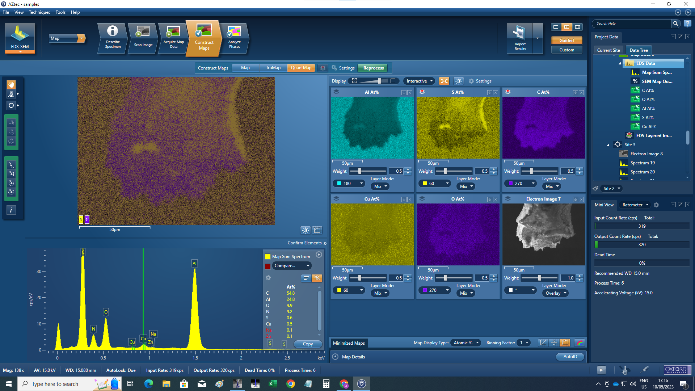The image size is (695, 391).
Task: Open the Map navigator dropdown
Action: pos(67,38)
